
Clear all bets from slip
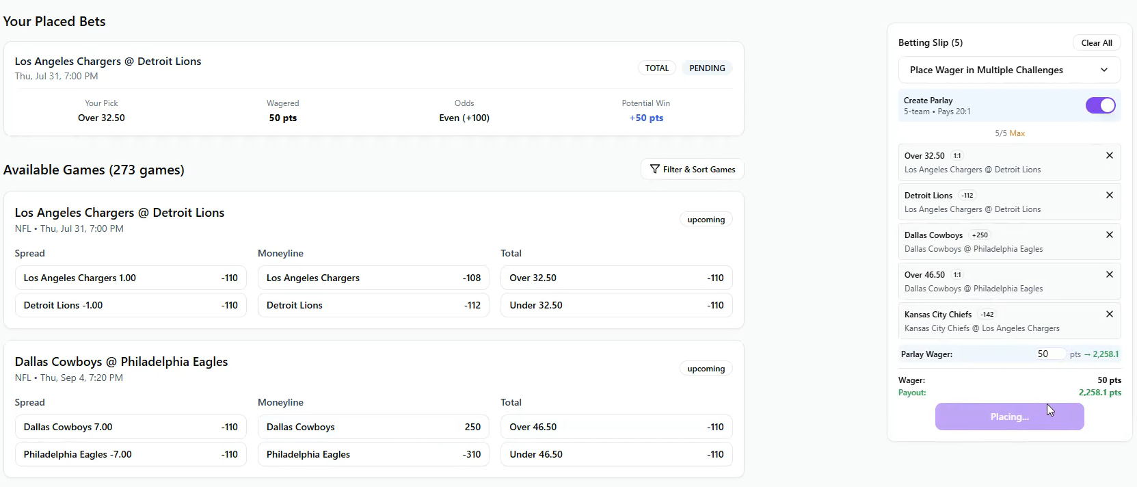[1096, 43]
